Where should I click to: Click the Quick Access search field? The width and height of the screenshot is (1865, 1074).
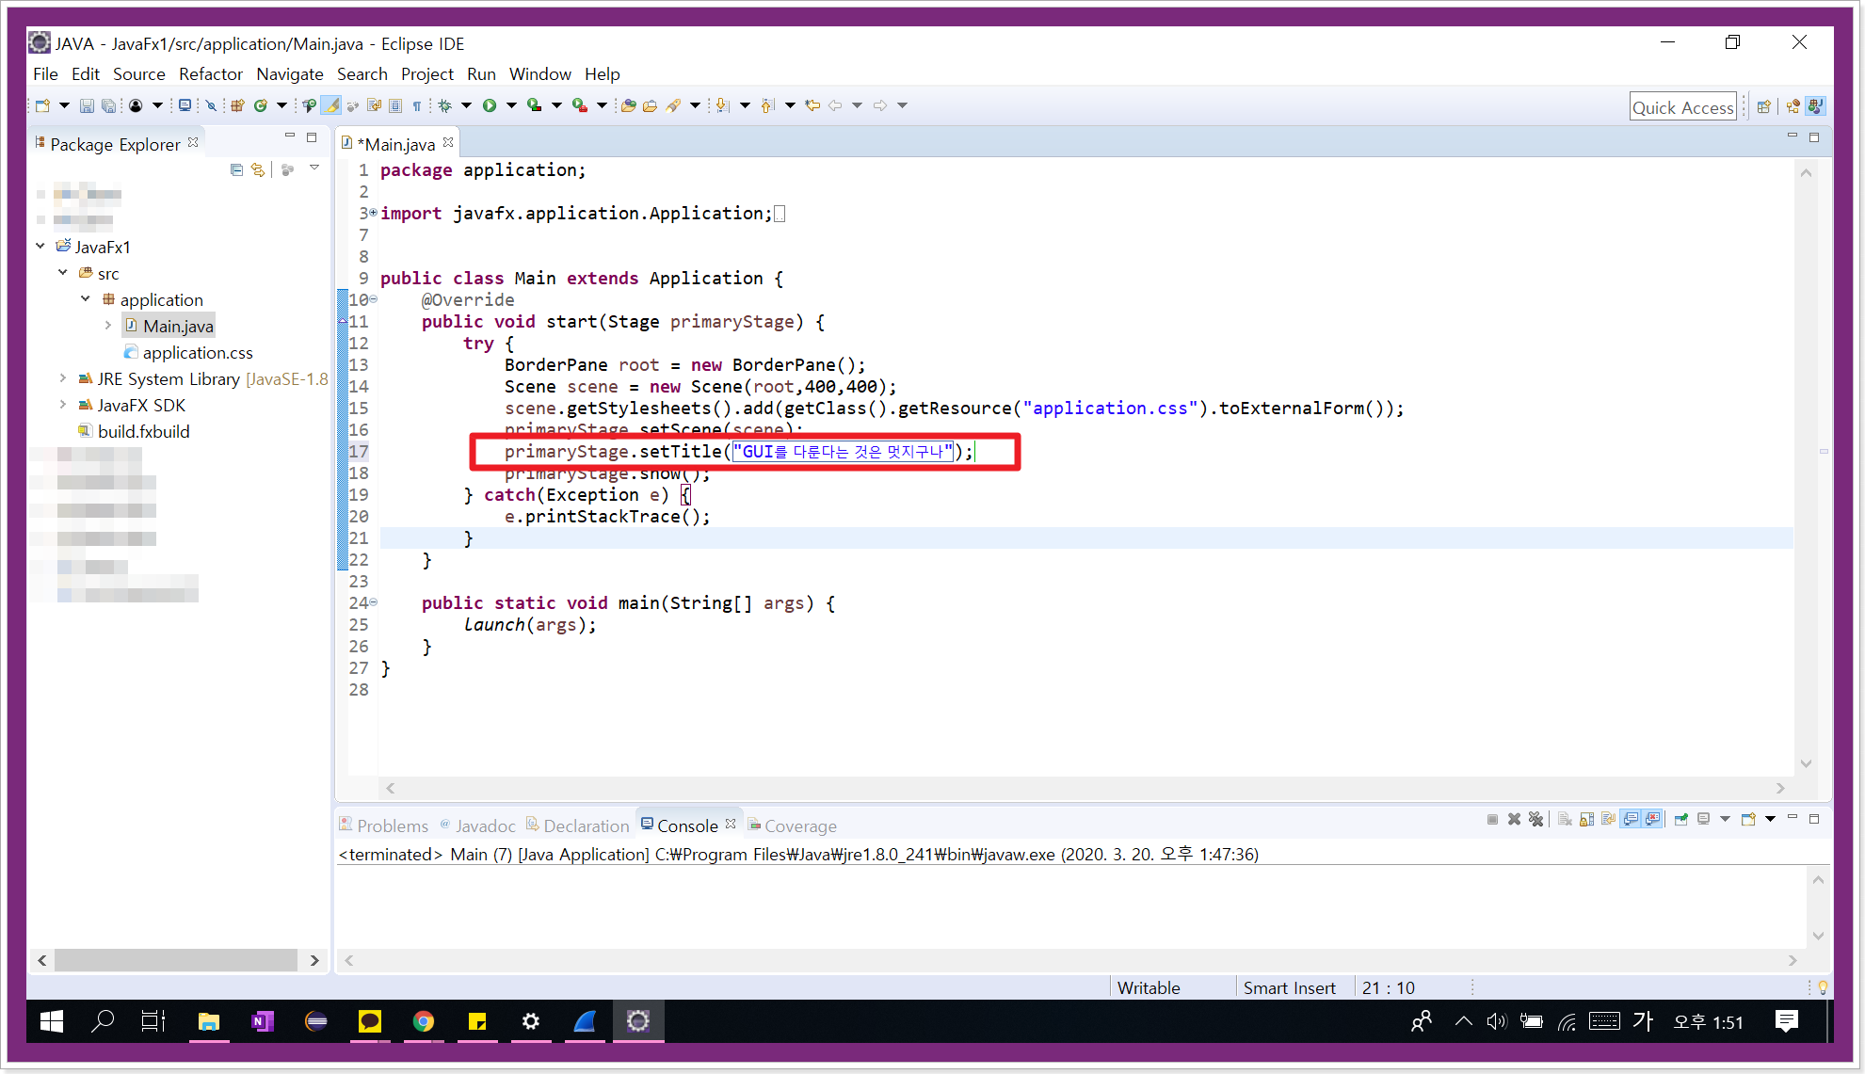pyautogui.click(x=1682, y=106)
